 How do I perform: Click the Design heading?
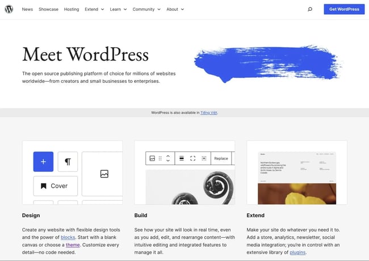coord(31,216)
